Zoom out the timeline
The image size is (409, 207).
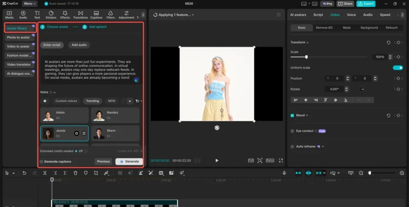coord(361,173)
